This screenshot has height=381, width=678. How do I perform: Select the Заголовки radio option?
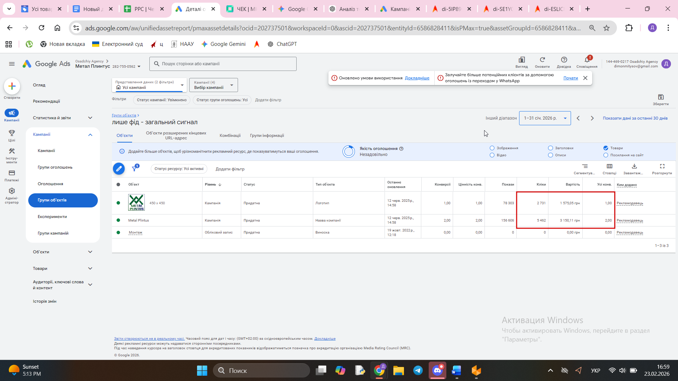(x=550, y=148)
